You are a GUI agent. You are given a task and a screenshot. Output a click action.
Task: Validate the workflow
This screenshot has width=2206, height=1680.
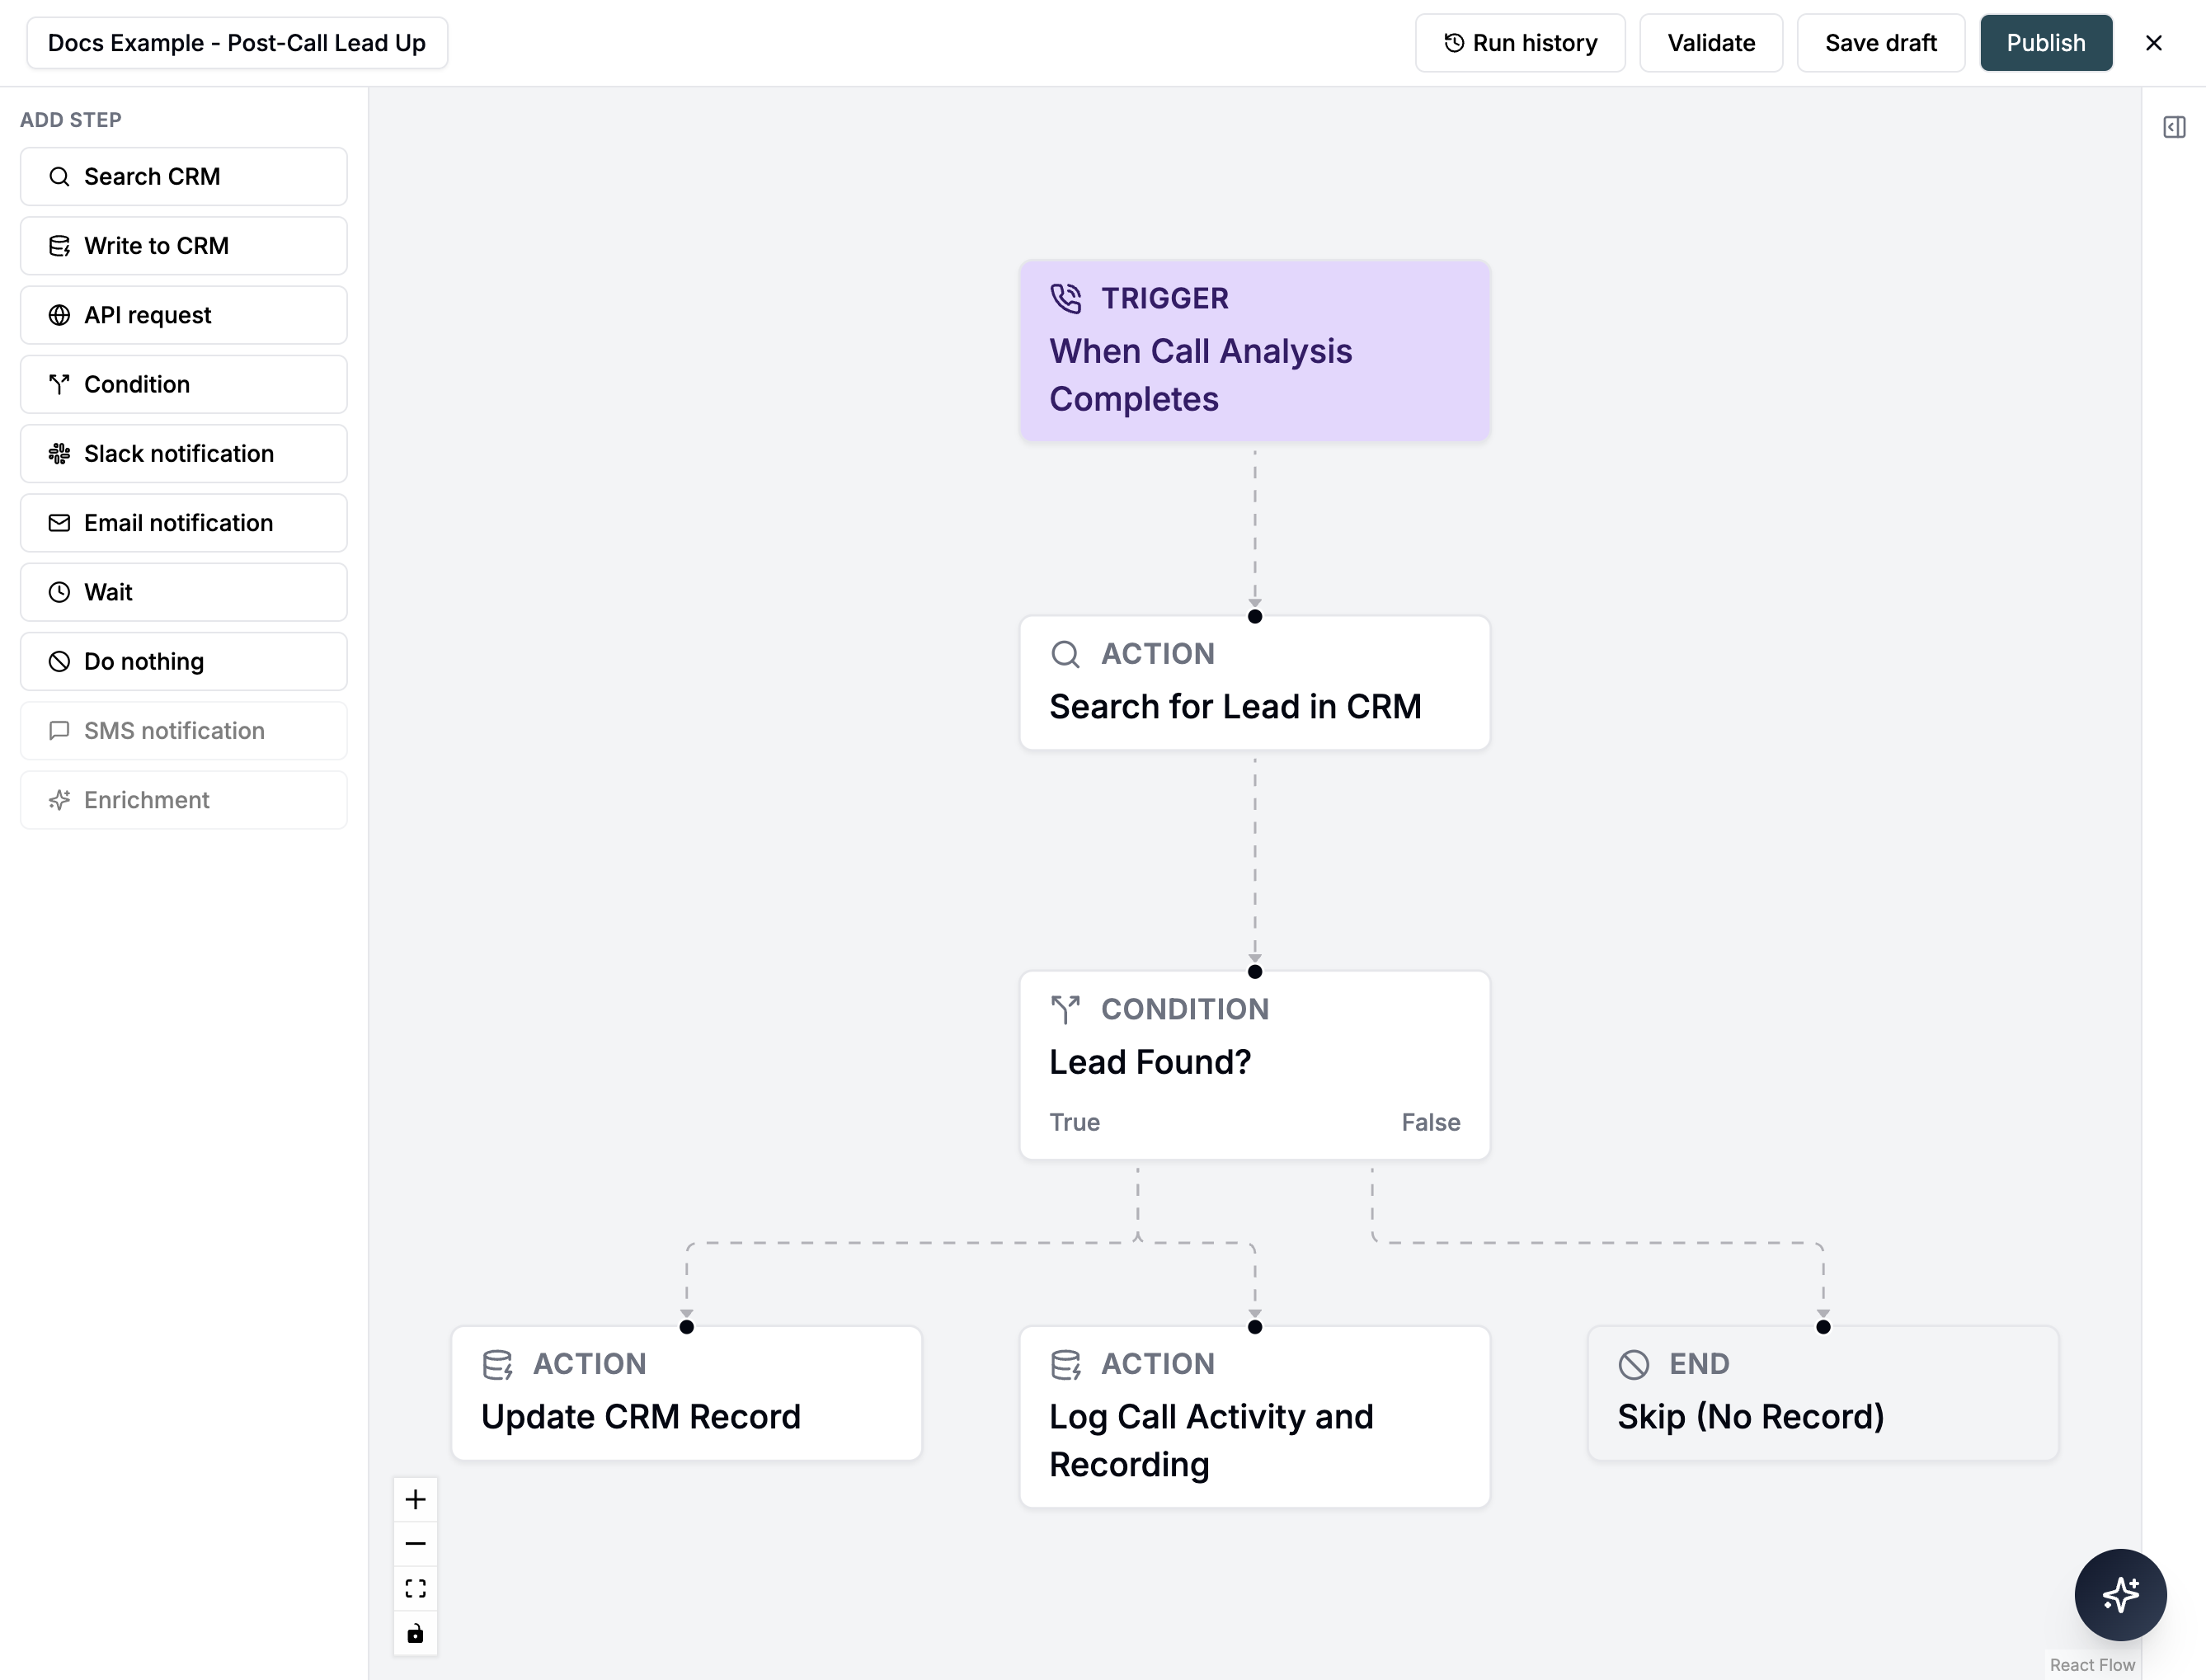[1711, 43]
